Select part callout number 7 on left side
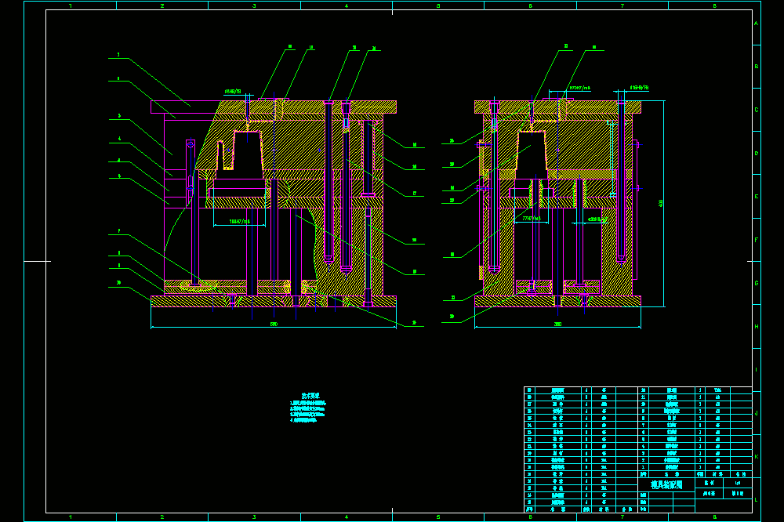This screenshot has width=784, height=522. coord(118,231)
